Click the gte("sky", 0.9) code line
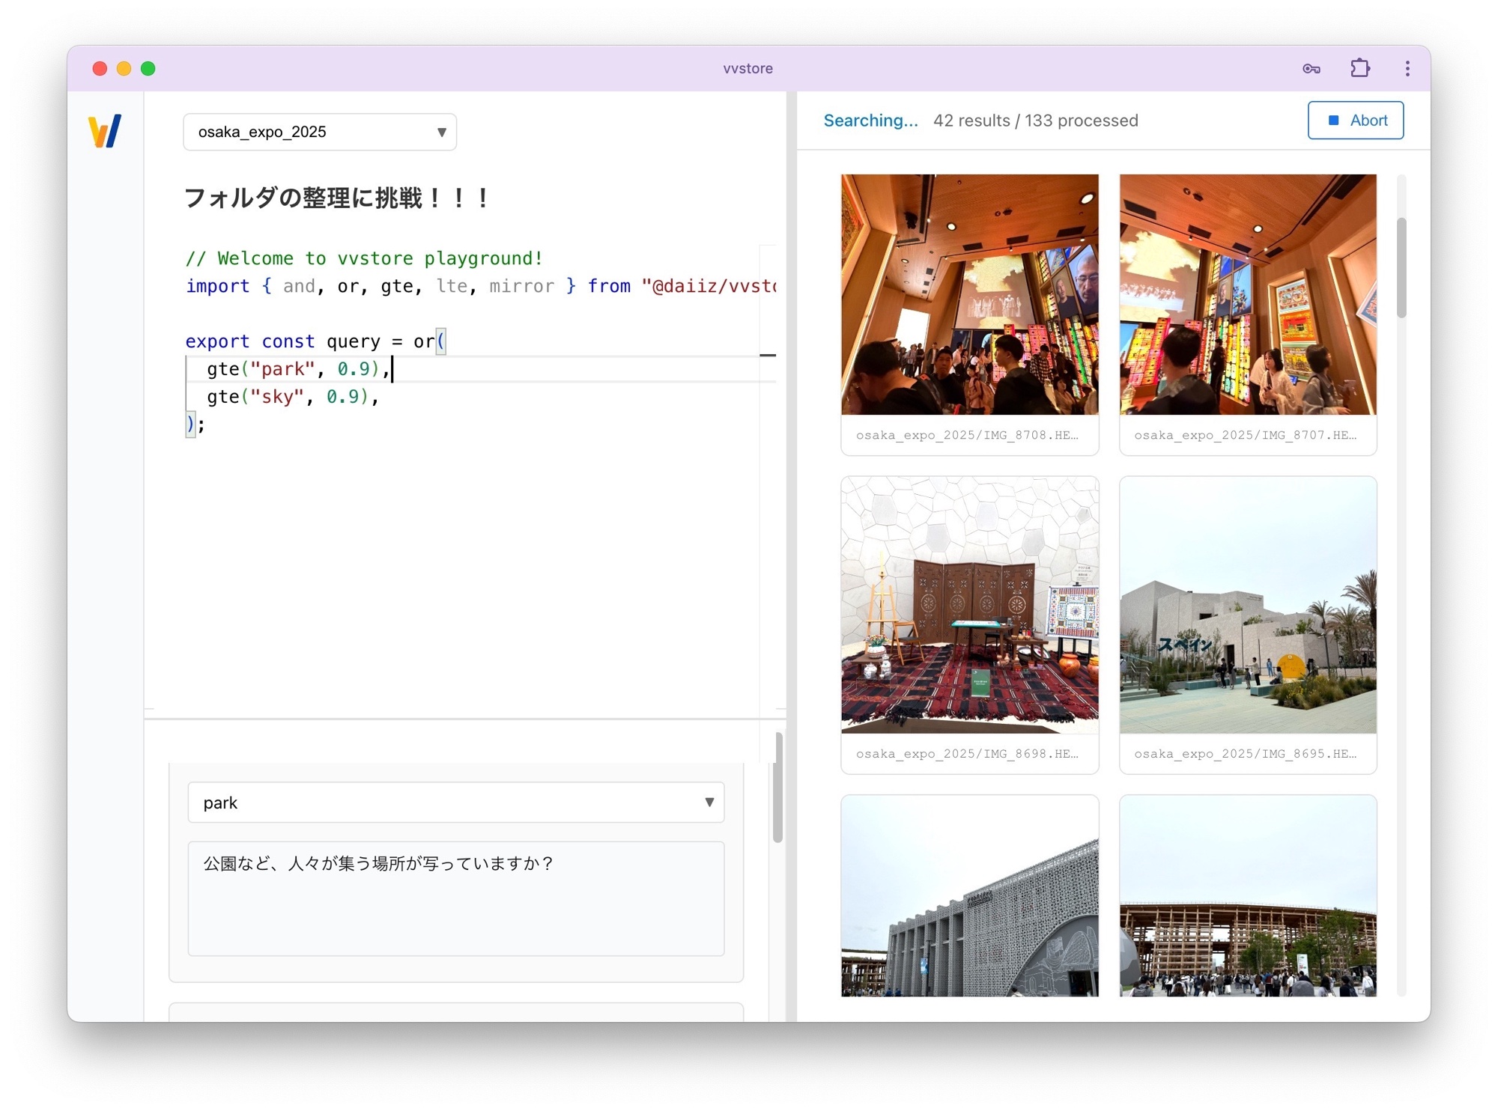1498x1111 pixels. point(293,397)
